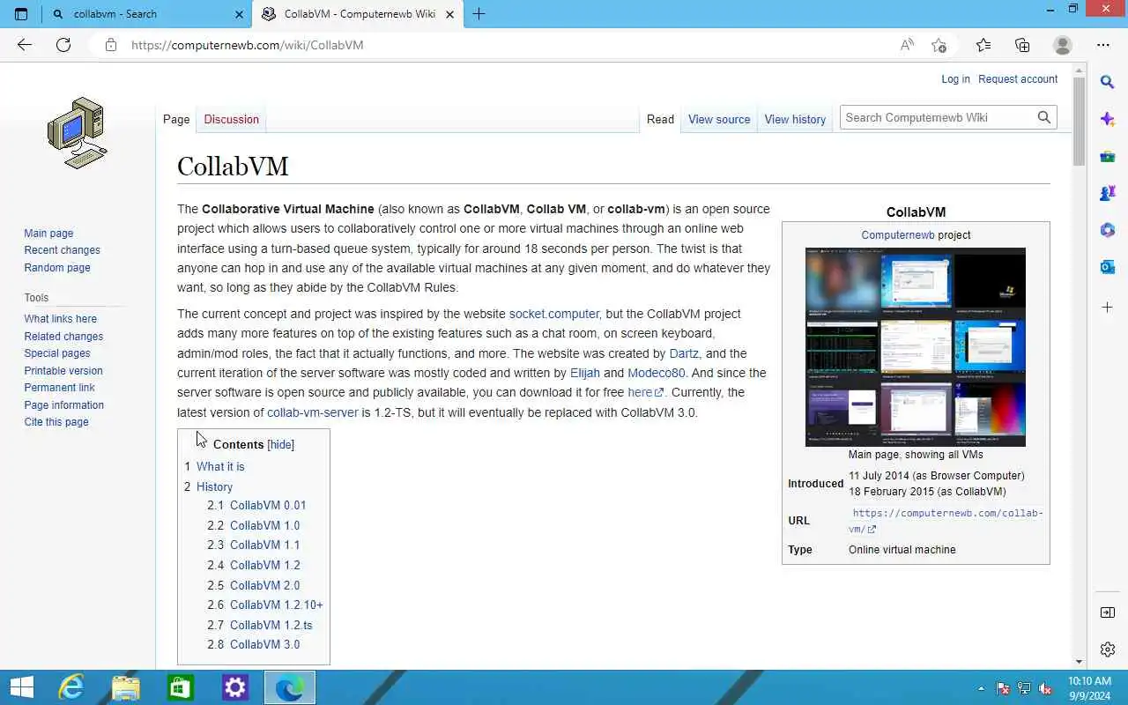The height and width of the screenshot is (705, 1128).
Task: Open the Discussion tab
Action: point(232,119)
